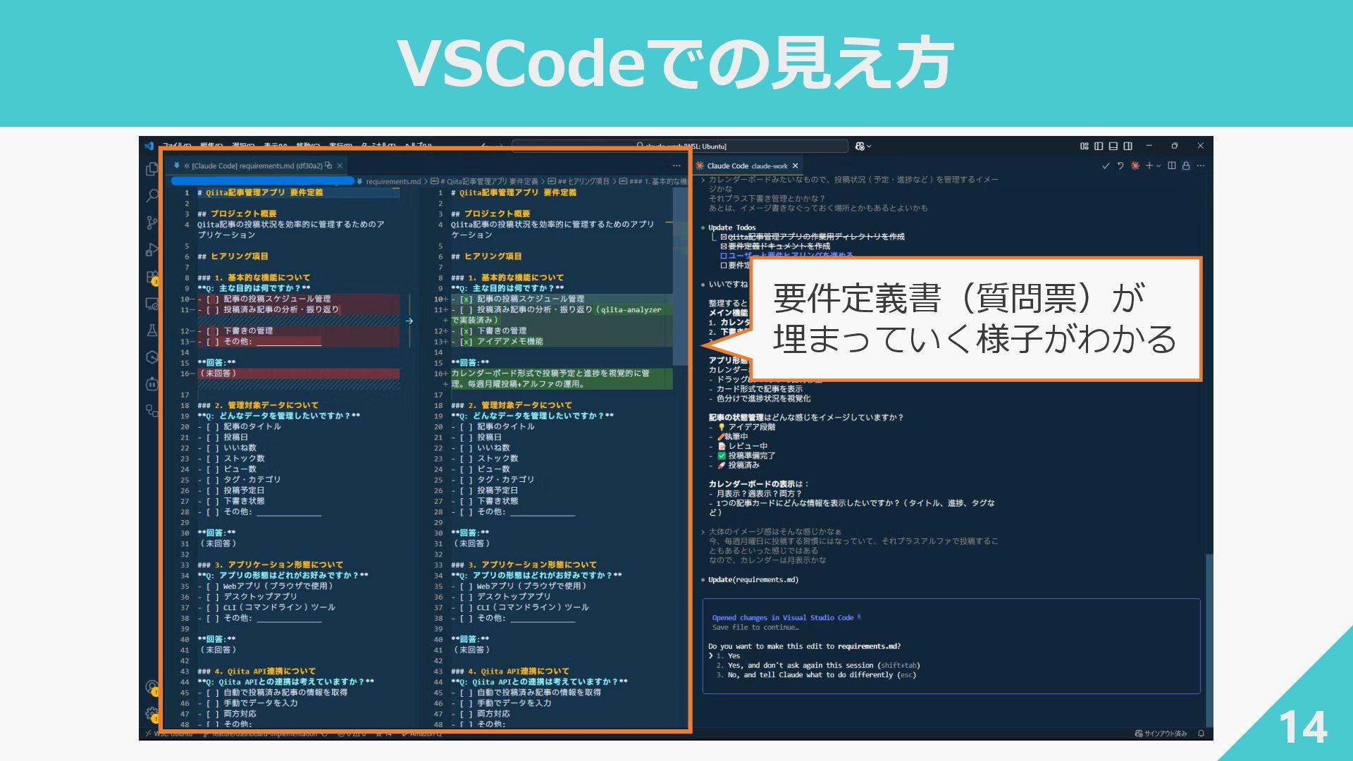
Task: Revert the diff block with the arrow
Action: 409,321
